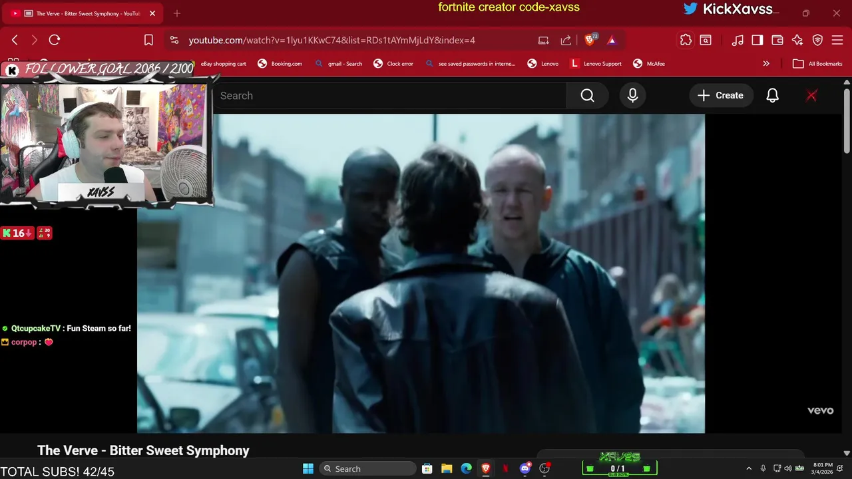Click the corpop chat username
This screenshot has width=852, height=479.
[24, 342]
